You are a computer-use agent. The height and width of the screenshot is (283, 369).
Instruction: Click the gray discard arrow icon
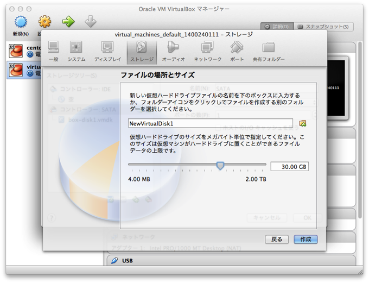point(91,22)
